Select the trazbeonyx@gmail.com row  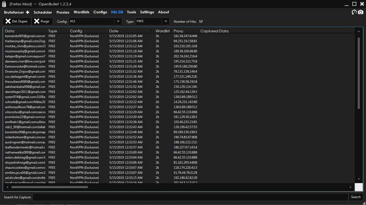point(179,41)
